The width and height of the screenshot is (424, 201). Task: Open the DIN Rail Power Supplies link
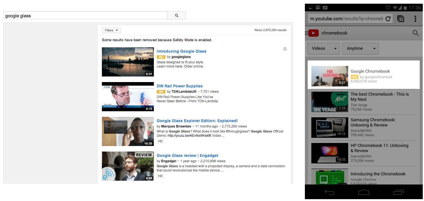(180, 86)
